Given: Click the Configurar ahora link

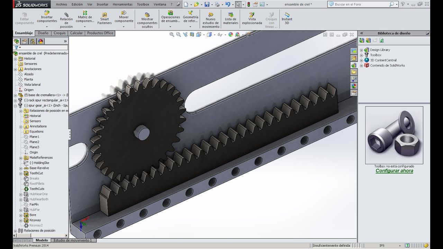Looking at the screenshot, I should pyautogui.click(x=394, y=170).
